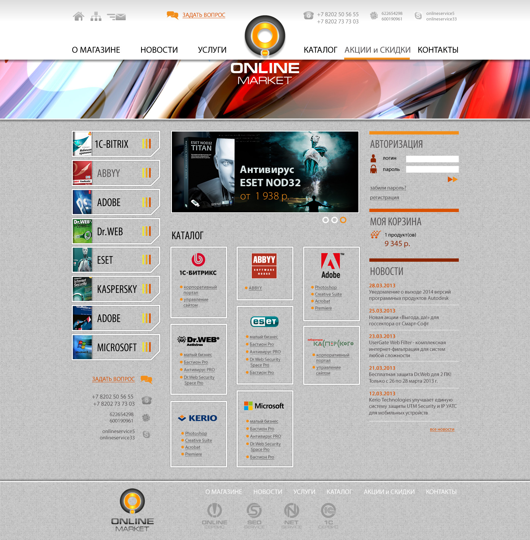530x540 pixels.
Task: Click footer КОНТАКТЫ link
Action: click(441, 492)
